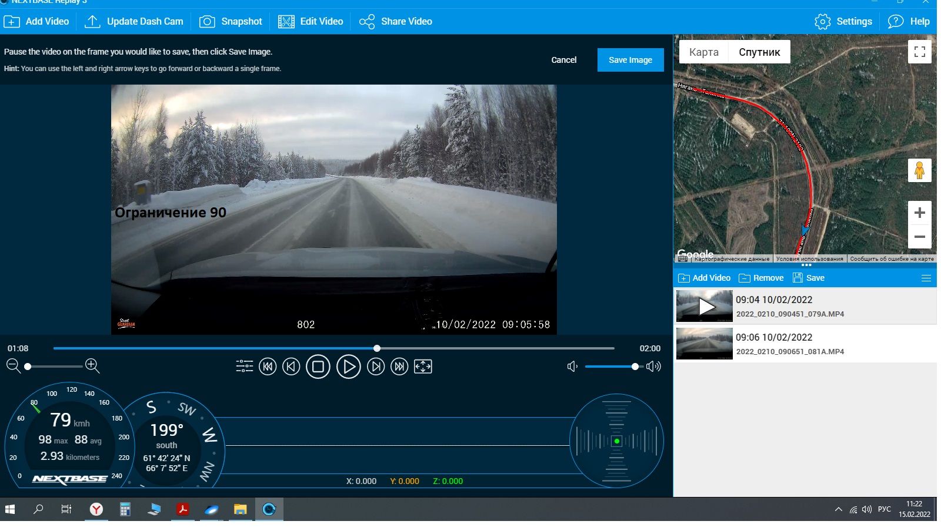The image size is (941, 531).
Task: Click the Save Image button
Action: click(630, 60)
